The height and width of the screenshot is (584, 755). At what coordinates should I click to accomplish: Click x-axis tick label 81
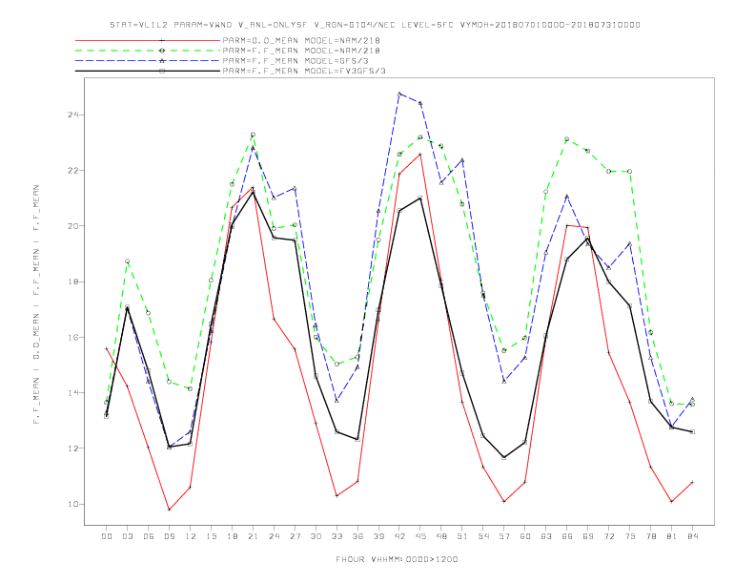672,536
